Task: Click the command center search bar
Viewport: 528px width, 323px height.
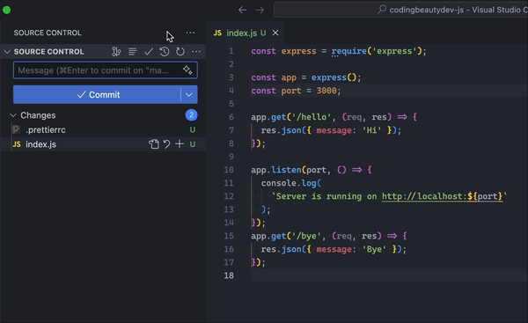Action: (x=400, y=10)
